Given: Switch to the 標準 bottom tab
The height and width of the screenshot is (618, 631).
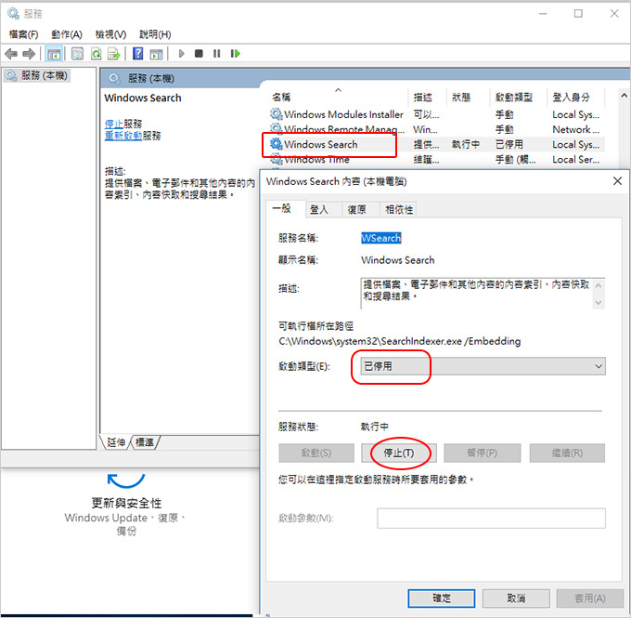Looking at the screenshot, I should click(x=145, y=442).
